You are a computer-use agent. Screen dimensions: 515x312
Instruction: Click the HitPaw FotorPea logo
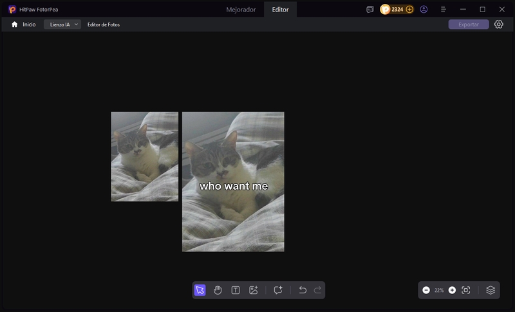click(x=12, y=10)
